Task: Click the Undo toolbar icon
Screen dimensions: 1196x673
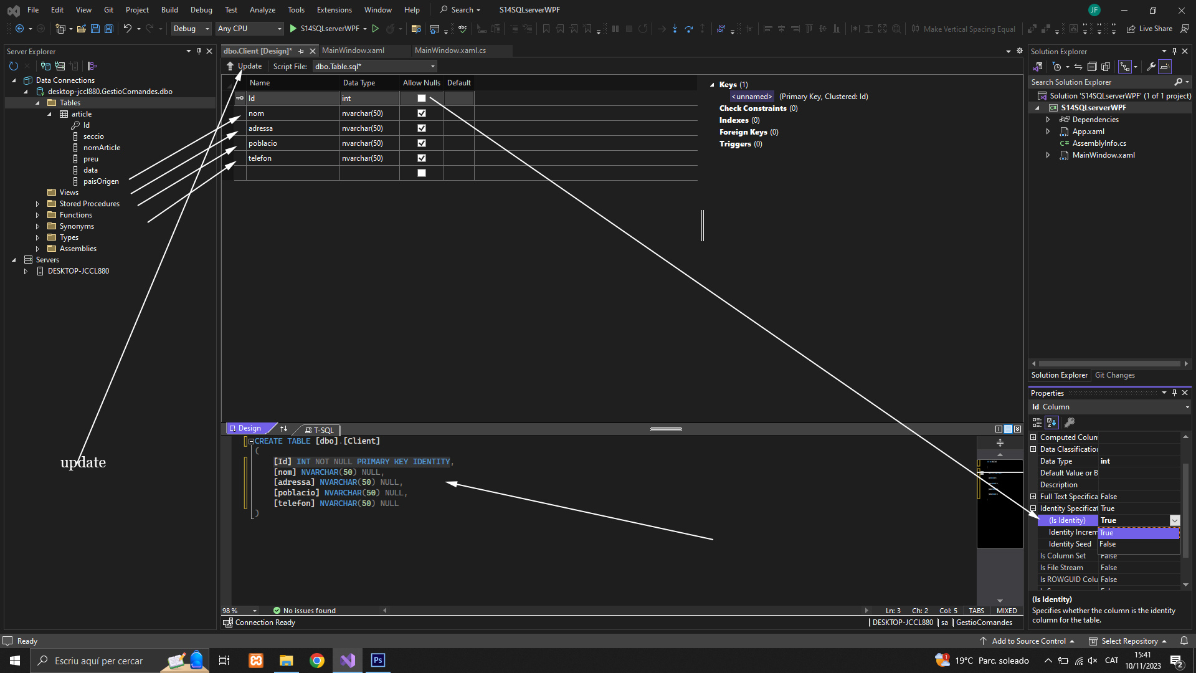Action: (x=127, y=29)
